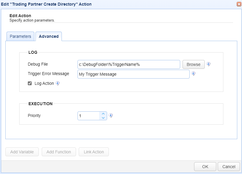Click the Add Function button
The width and height of the screenshot is (242, 174).
59,152
